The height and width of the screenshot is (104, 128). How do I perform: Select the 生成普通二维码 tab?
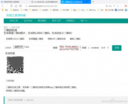(36, 39)
